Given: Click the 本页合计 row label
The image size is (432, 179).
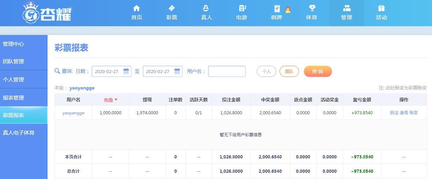Looking at the screenshot, I should [x=73, y=157].
